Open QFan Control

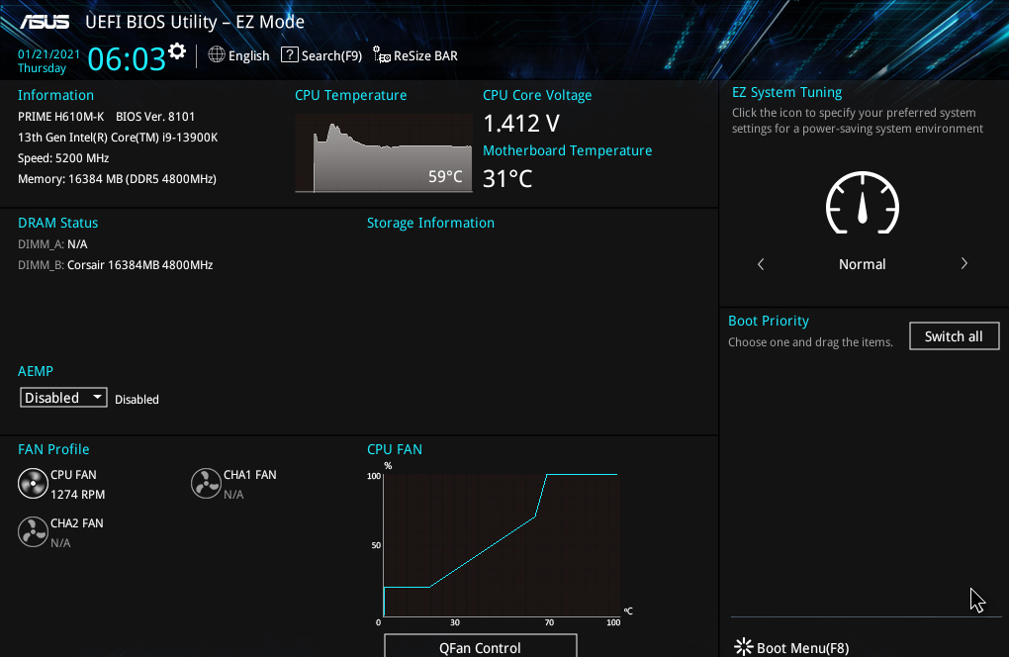pos(480,646)
